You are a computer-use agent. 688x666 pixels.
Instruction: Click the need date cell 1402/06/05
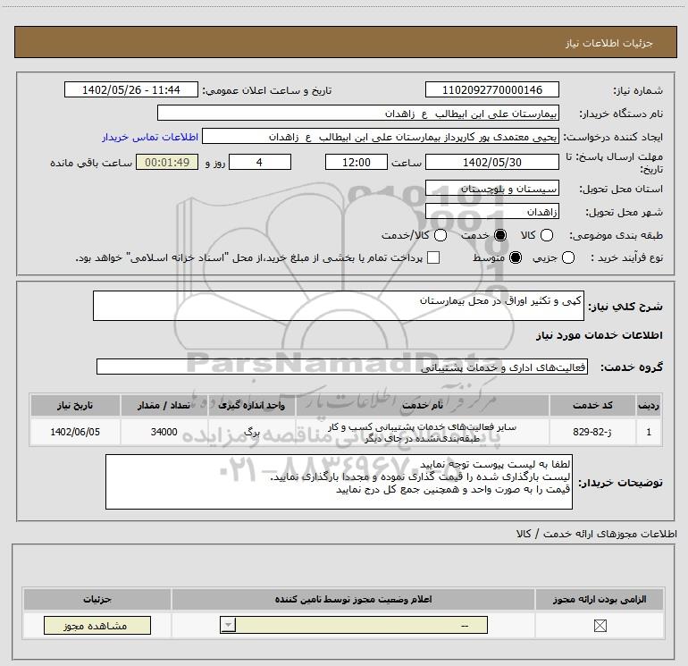coord(75,432)
